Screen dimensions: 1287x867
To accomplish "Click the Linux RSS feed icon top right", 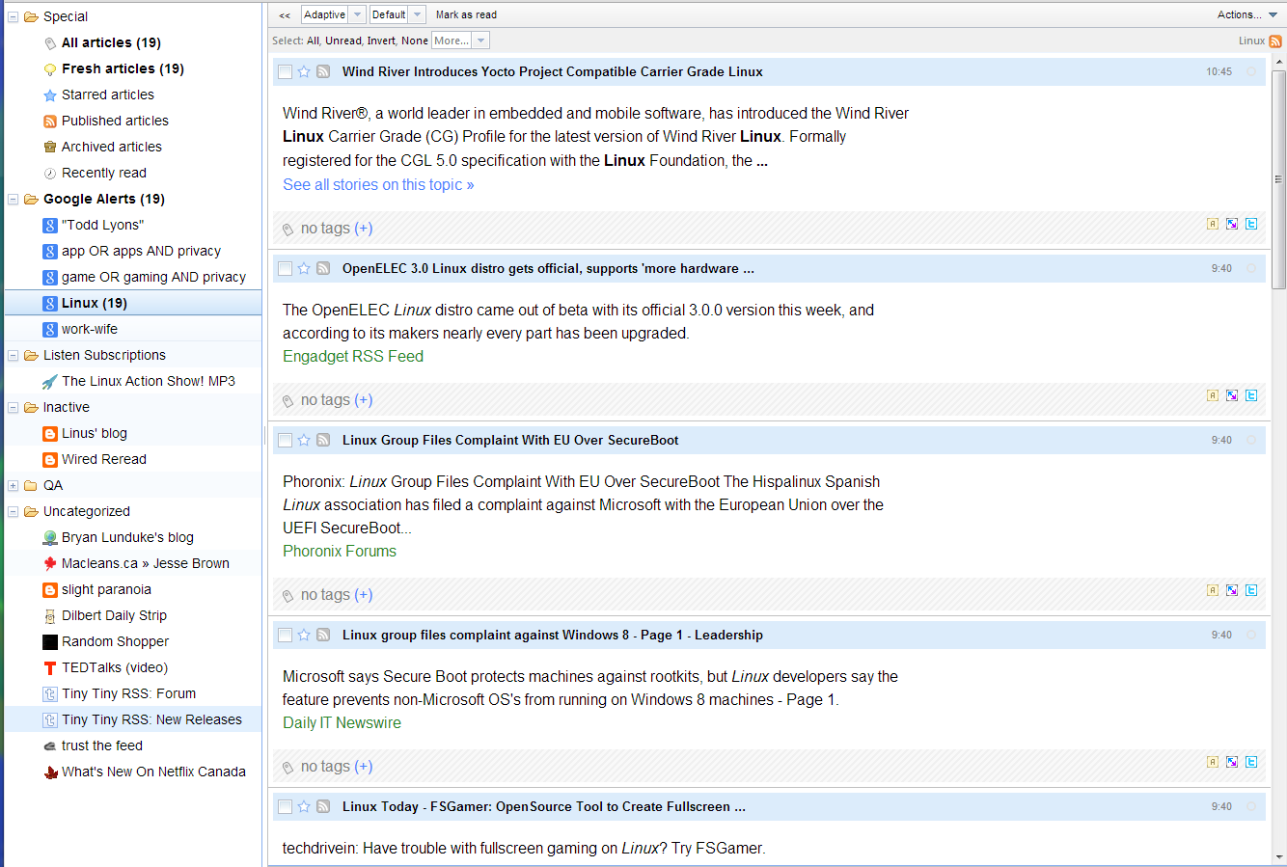I will (1275, 41).
